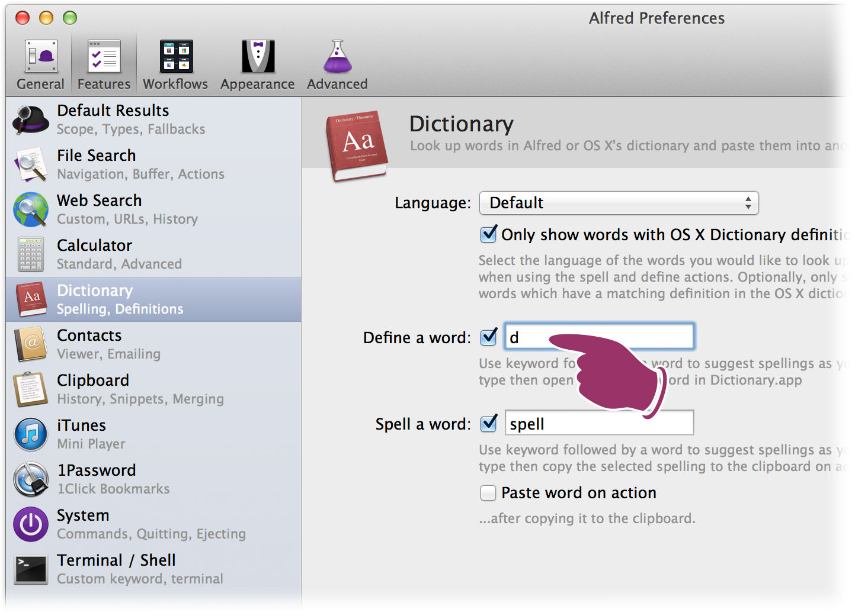Click the Clipboard icon in sidebar
This screenshot has height=616, width=855.
point(31,389)
